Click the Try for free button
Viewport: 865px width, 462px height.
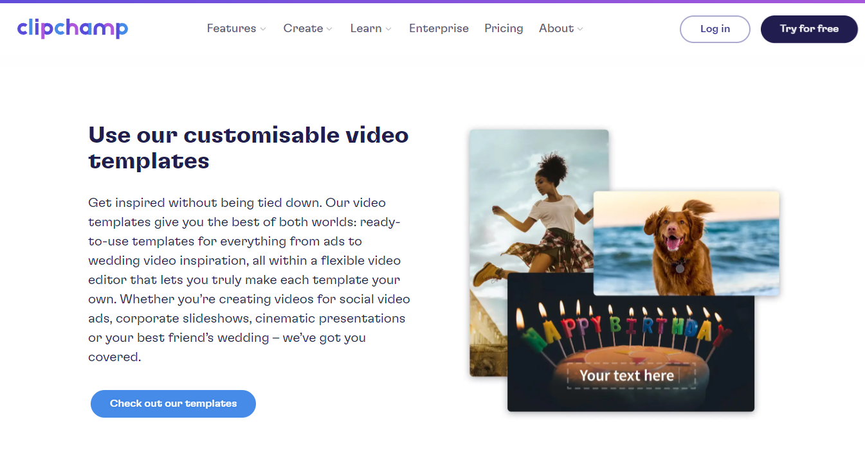[809, 29]
